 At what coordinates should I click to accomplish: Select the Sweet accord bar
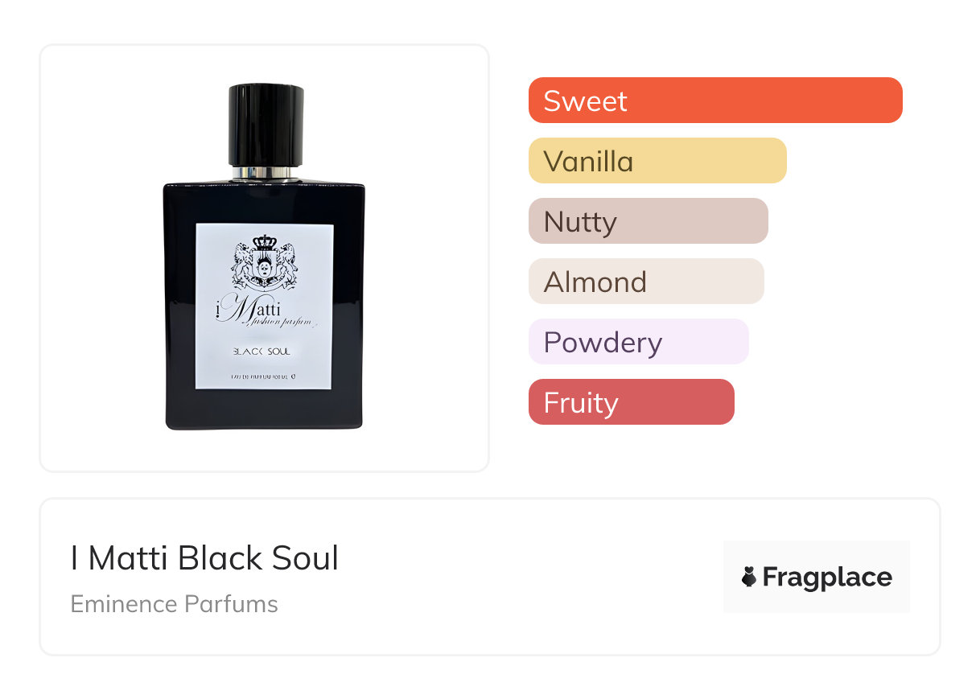click(x=714, y=101)
